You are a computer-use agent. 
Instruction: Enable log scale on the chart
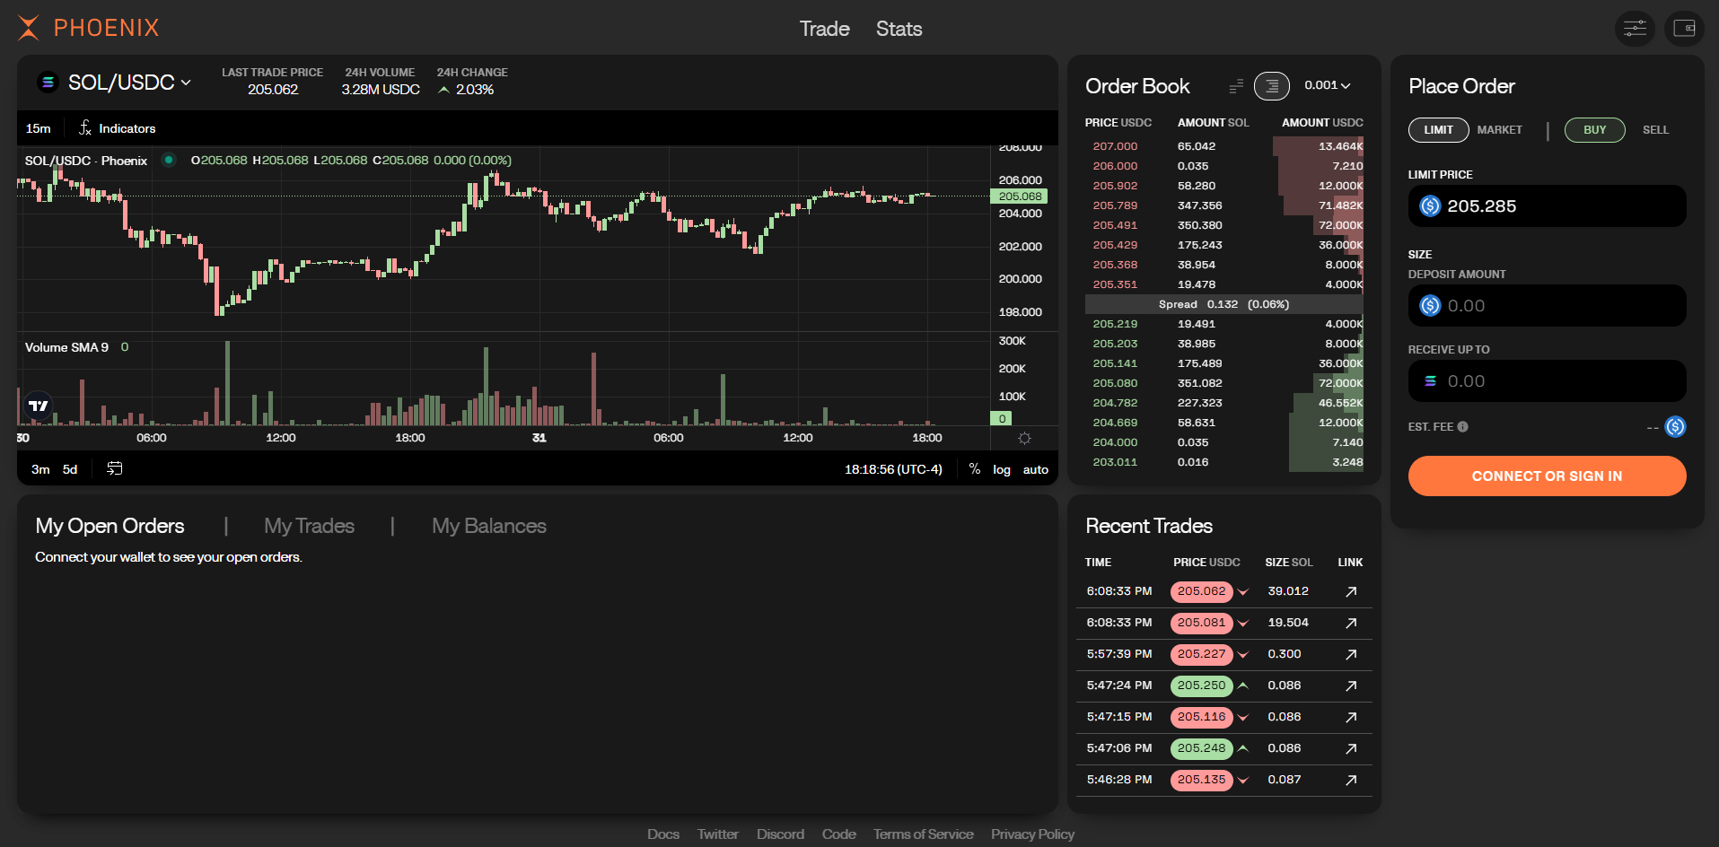[1001, 469]
